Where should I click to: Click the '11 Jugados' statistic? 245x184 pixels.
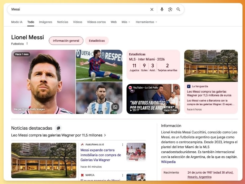coord(134,67)
